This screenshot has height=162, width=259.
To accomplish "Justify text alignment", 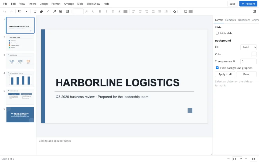I will [x=153, y=11].
